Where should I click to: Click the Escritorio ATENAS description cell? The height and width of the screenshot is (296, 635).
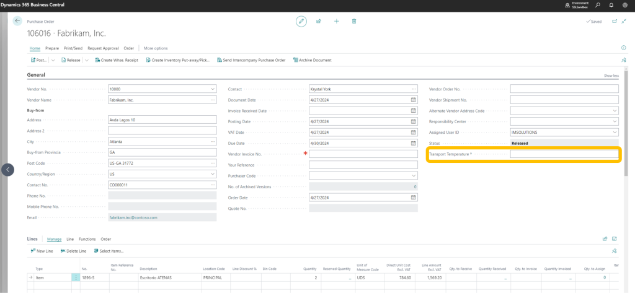pos(170,277)
